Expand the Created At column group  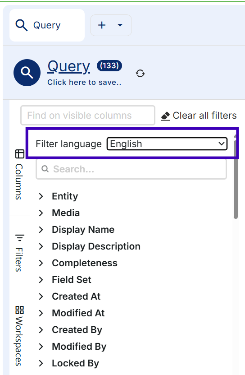(41, 296)
